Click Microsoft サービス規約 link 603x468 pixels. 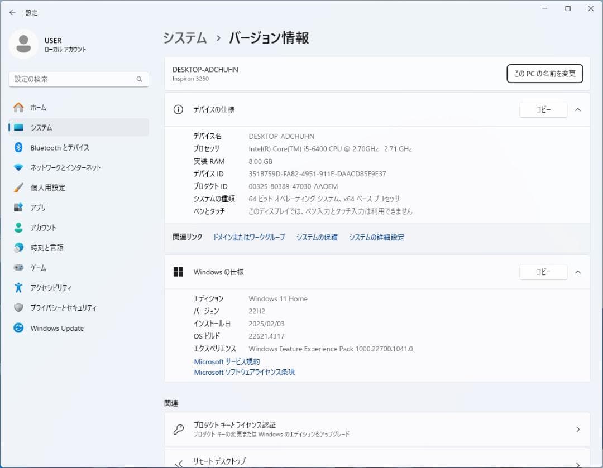tap(226, 361)
